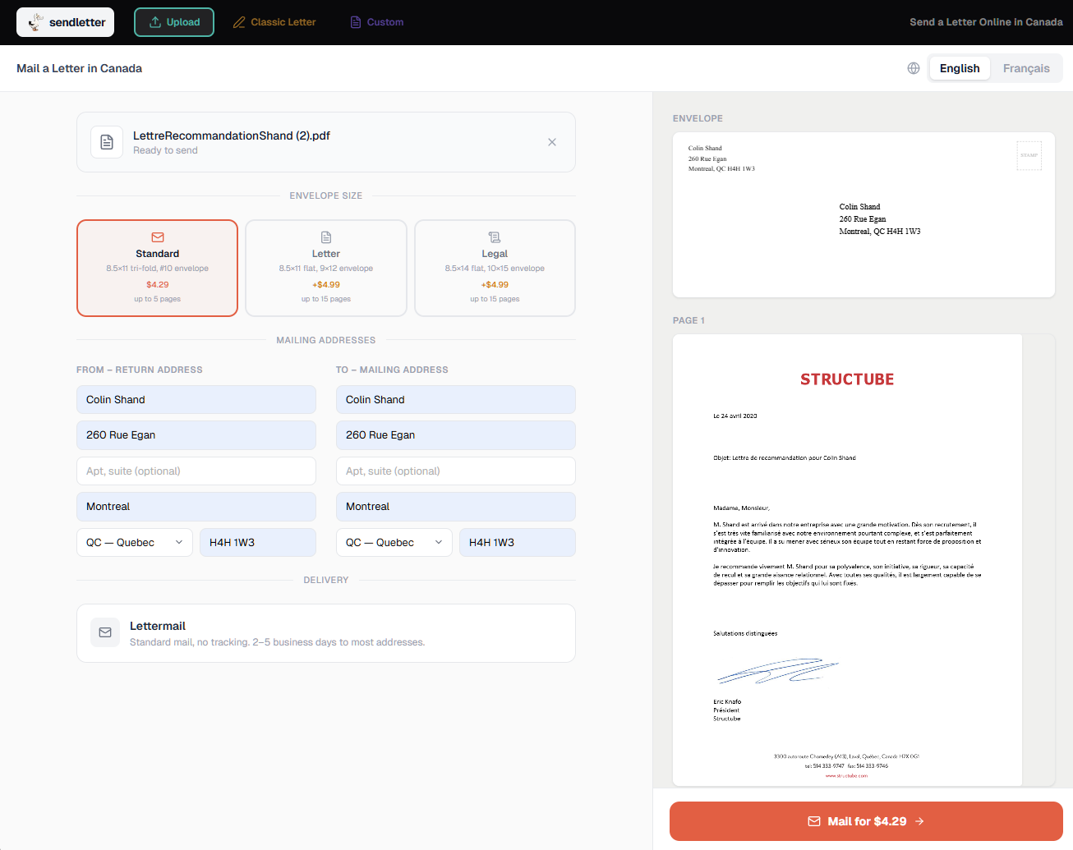
Task: Open the Upload tab
Action: pyautogui.click(x=174, y=22)
